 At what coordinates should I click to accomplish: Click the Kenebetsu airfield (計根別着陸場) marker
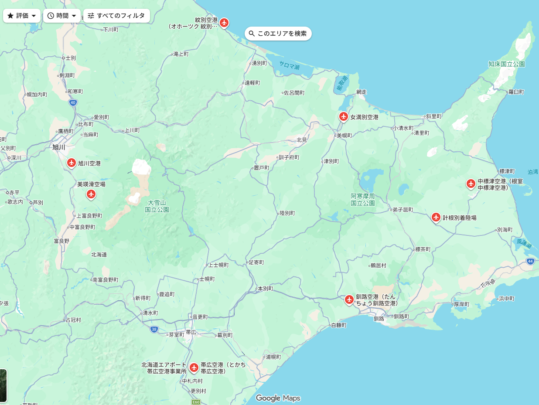[x=436, y=217]
